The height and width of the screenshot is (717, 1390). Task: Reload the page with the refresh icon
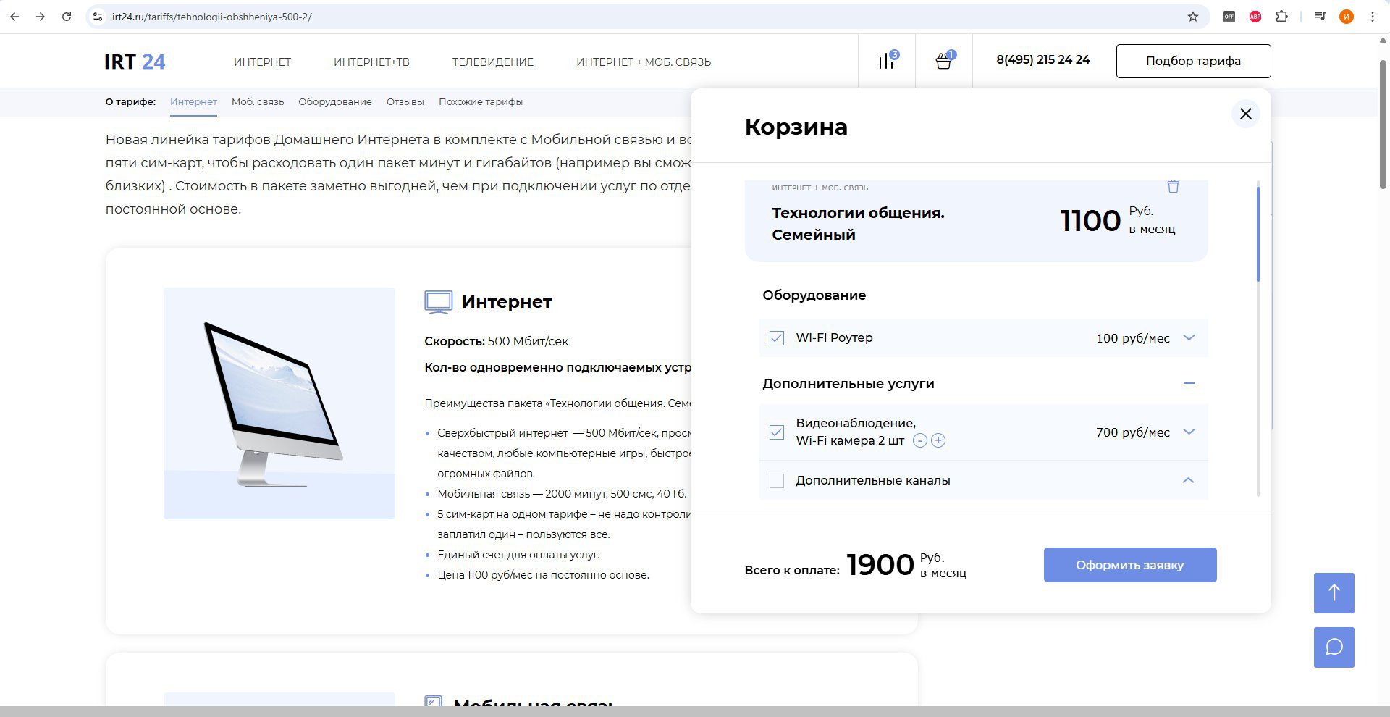[67, 17]
